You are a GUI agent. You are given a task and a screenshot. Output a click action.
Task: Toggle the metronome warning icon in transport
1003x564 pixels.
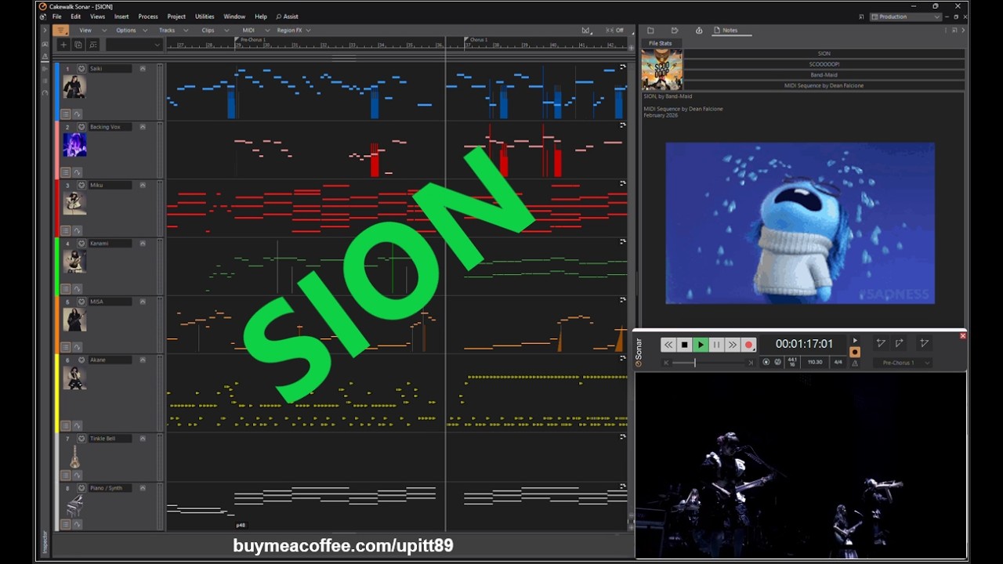click(x=855, y=362)
